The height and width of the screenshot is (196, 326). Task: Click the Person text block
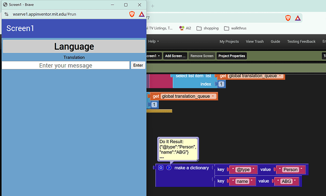tap(291, 170)
